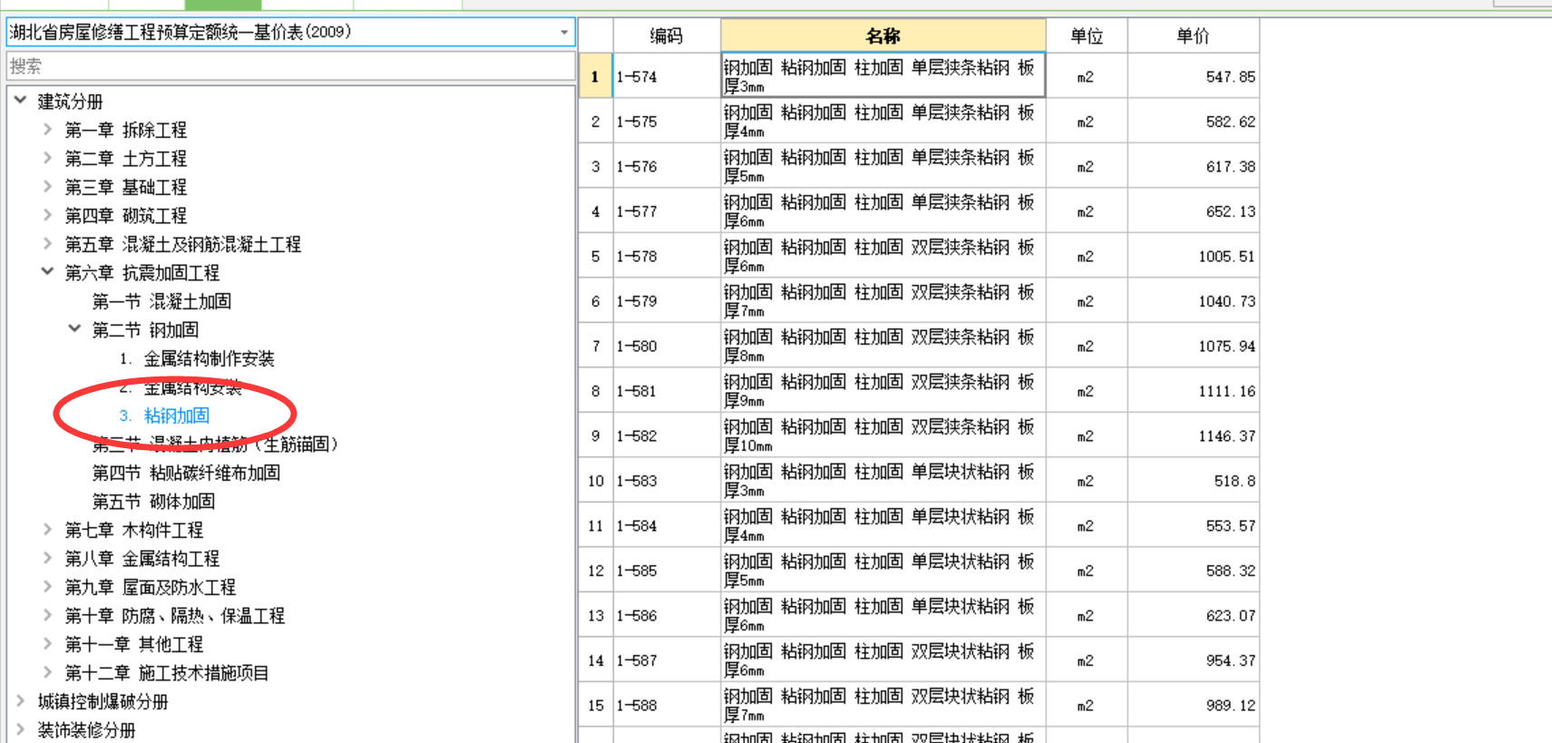Collapse 第二节 钢加固 chevron

(74, 329)
